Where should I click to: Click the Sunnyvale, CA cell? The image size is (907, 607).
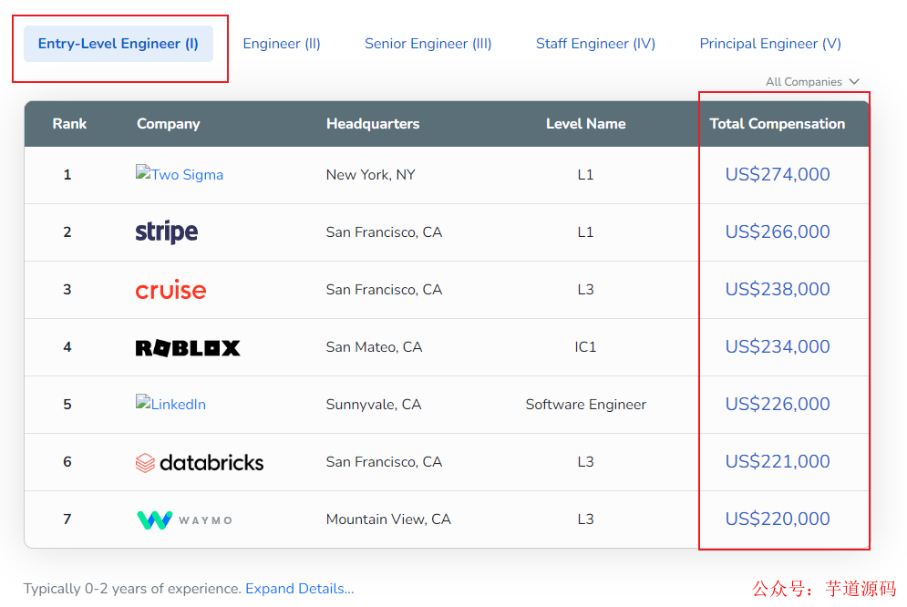(373, 404)
